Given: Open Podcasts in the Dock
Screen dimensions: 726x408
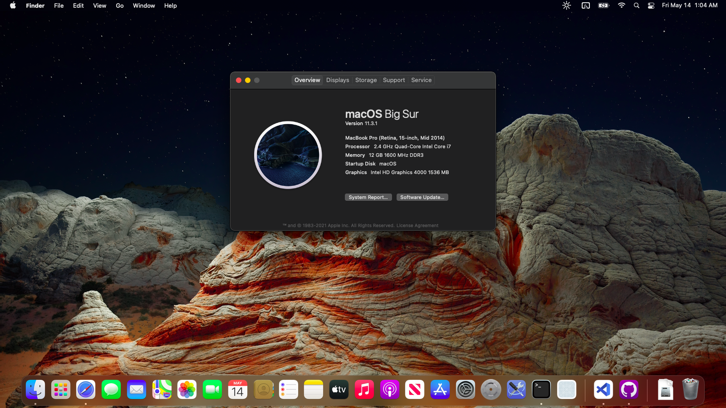Looking at the screenshot, I should [x=389, y=389].
